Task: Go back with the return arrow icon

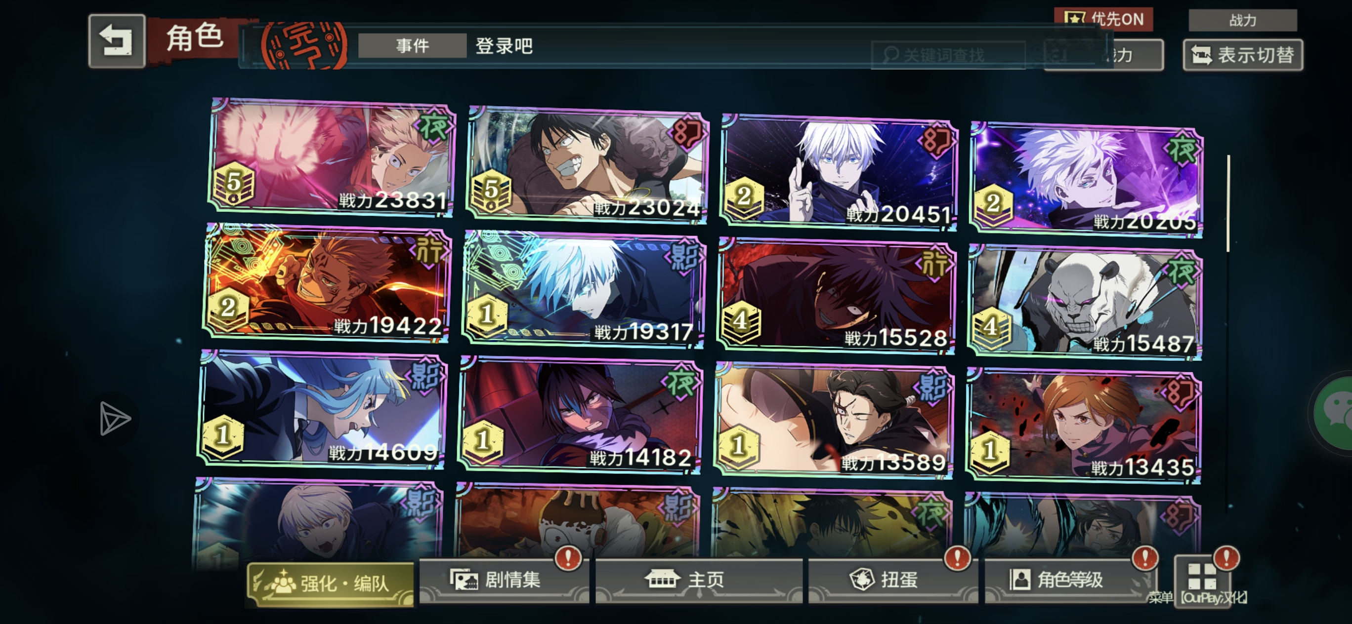Action: point(117,41)
